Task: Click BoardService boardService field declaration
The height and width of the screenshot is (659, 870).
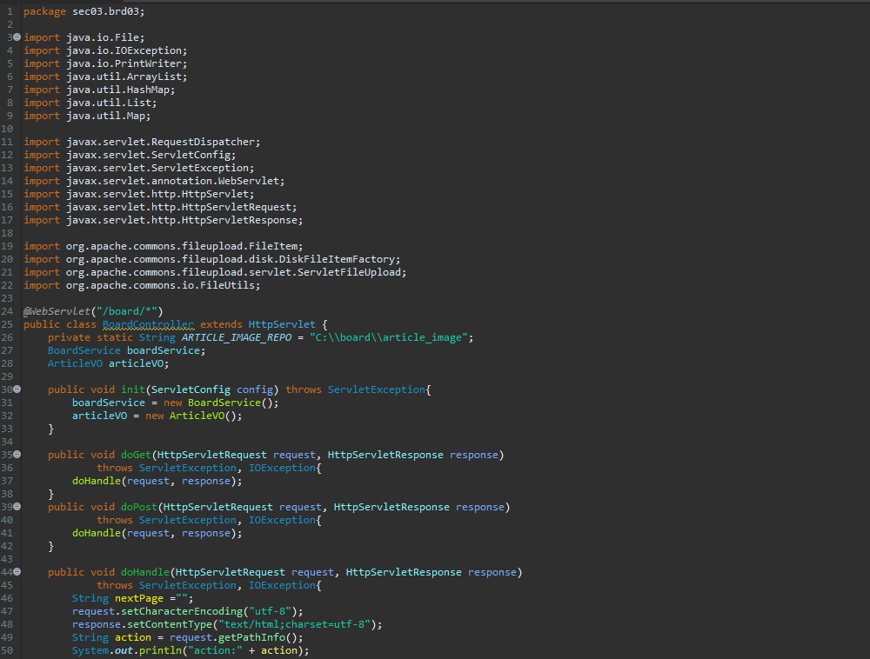Action: tap(126, 350)
